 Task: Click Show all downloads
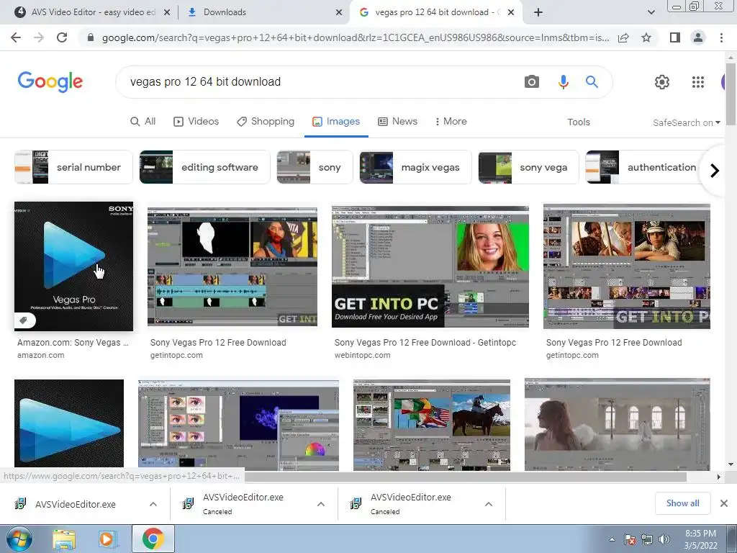pos(682,503)
